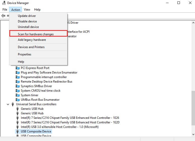Select the highlighted USB Composite Device
Screen dimensions: 195x141
36,131
